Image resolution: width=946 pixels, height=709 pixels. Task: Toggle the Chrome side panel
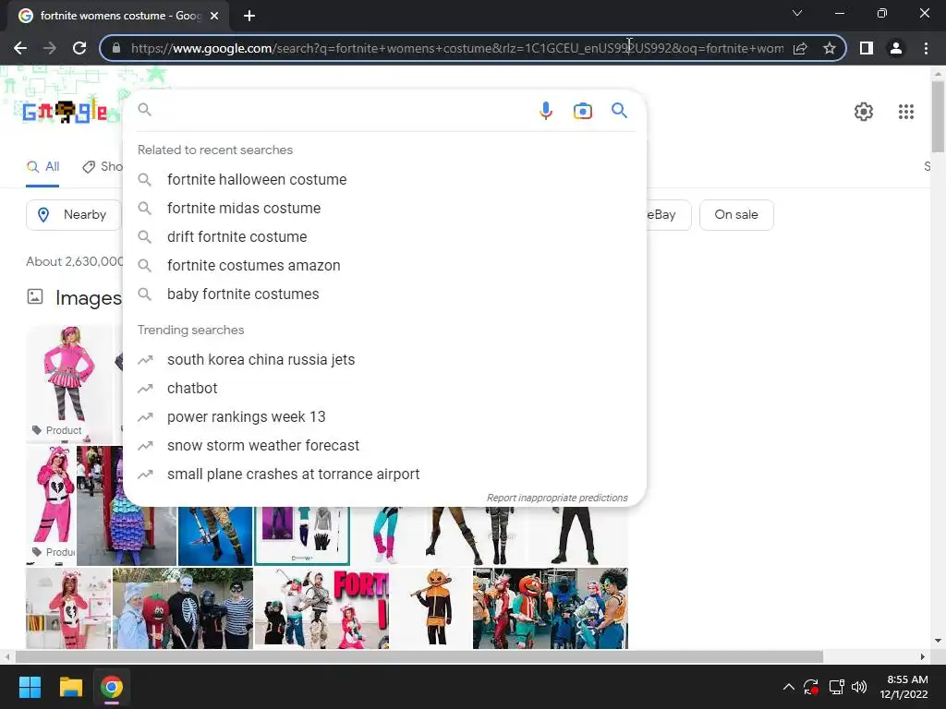click(867, 48)
